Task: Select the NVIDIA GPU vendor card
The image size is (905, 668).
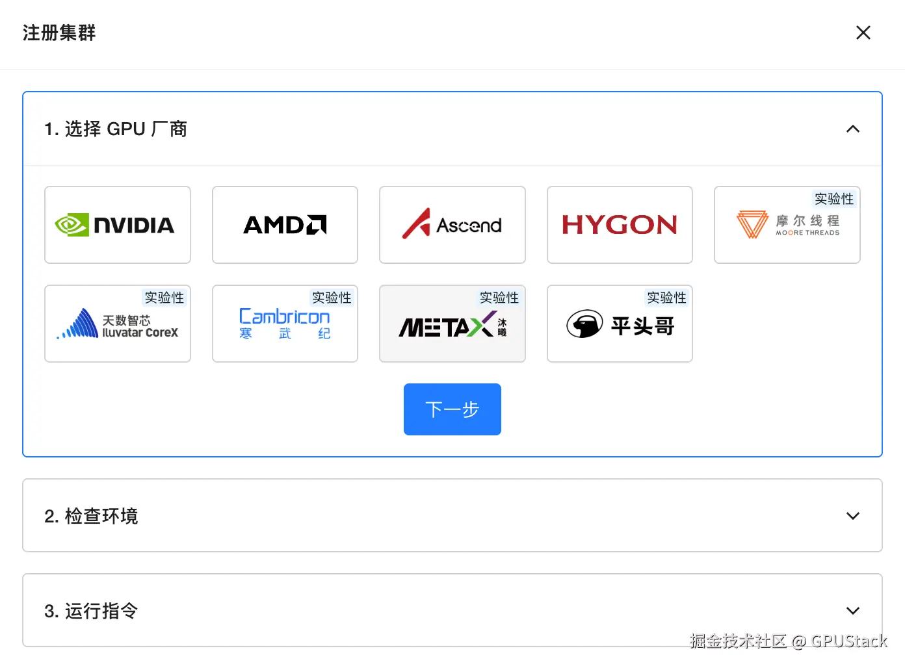Action: coord(118,225)
